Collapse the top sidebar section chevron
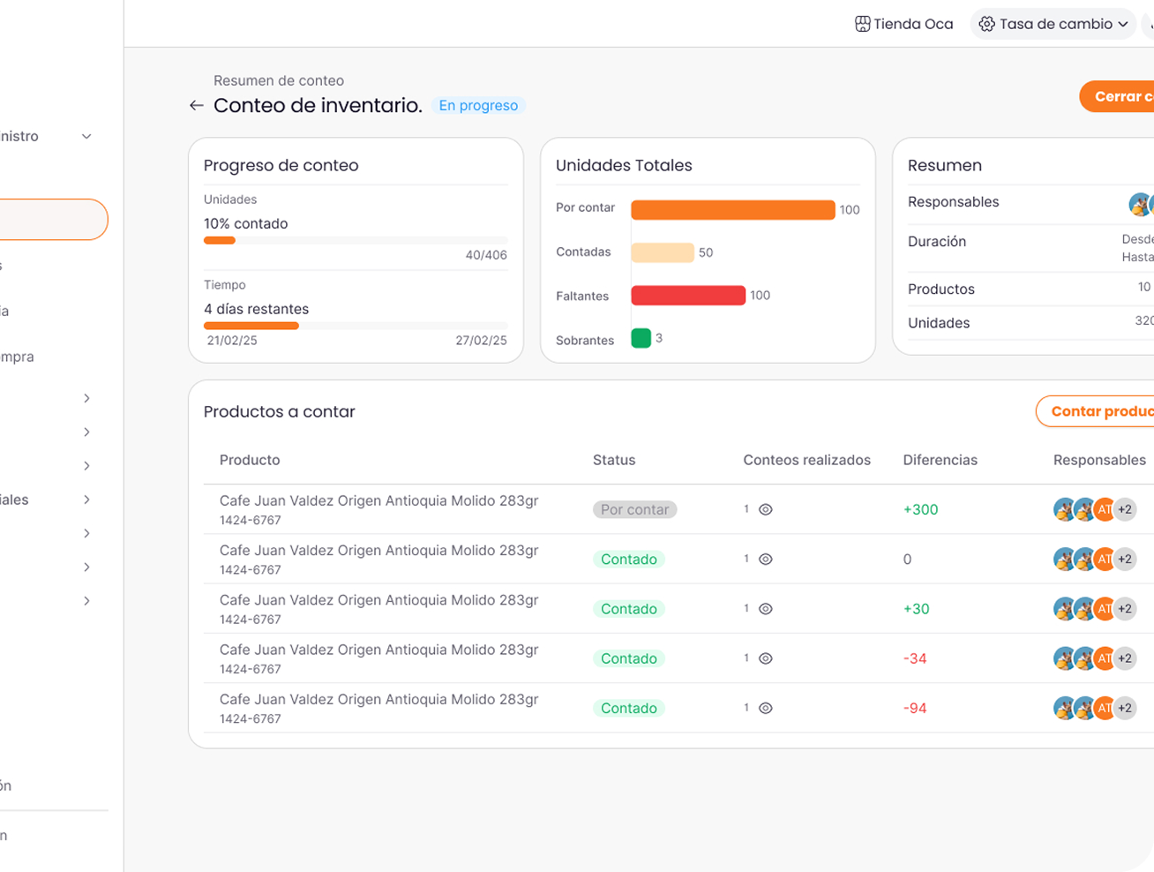Screen dimensions: 1154x872 click(x=86, y=137)
